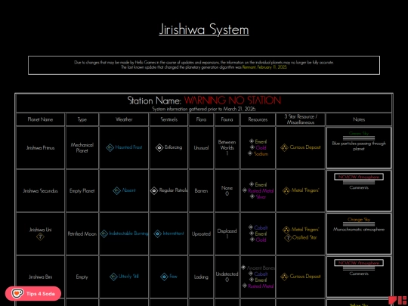Click the Petrified Moon type cell
The image size is (408, 306).
(x=82, y=233)
